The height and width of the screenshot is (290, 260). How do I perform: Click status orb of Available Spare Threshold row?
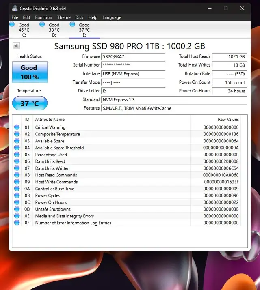pyautogui.click(x=17, y=148)
